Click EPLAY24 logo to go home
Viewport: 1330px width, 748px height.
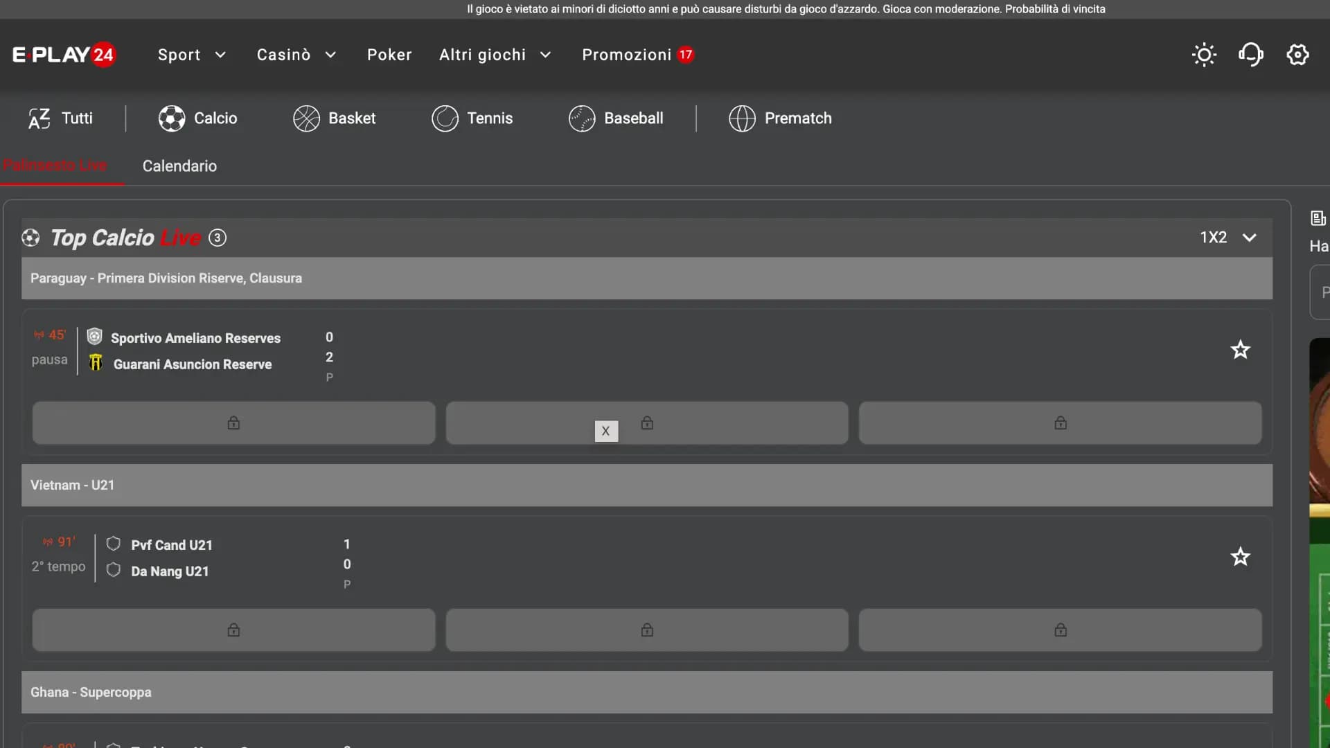(x=64, y=54)
